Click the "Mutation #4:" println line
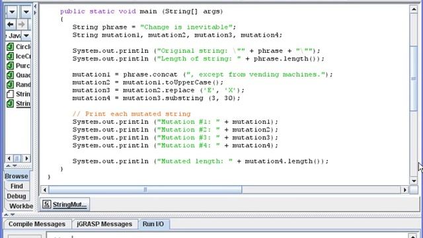The image size is (423, 238). click(x=175, y=145)
